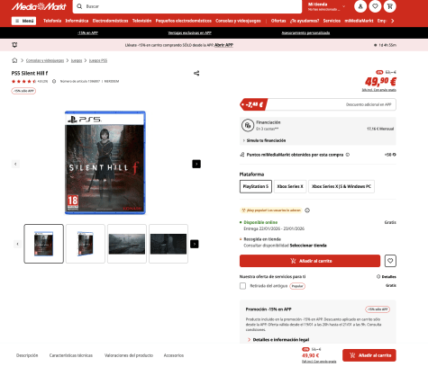Open the user account icon
The image size is (428, 367).
click(360, 6)
